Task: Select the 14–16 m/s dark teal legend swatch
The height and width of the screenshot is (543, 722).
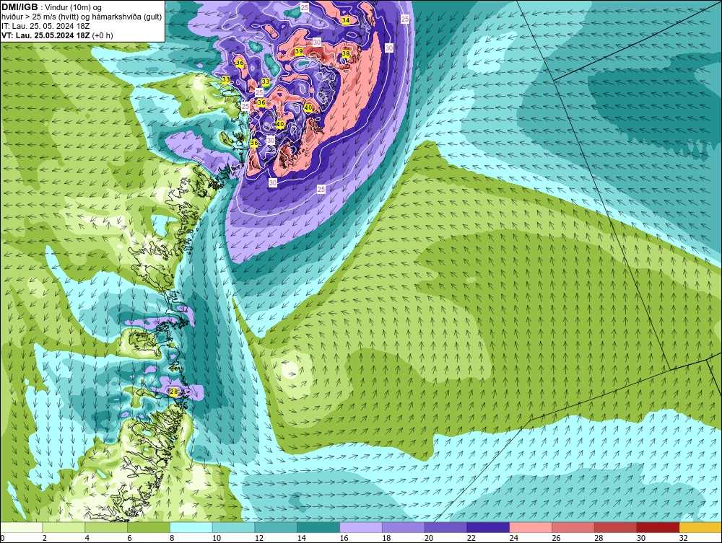Action: [318, 527]
